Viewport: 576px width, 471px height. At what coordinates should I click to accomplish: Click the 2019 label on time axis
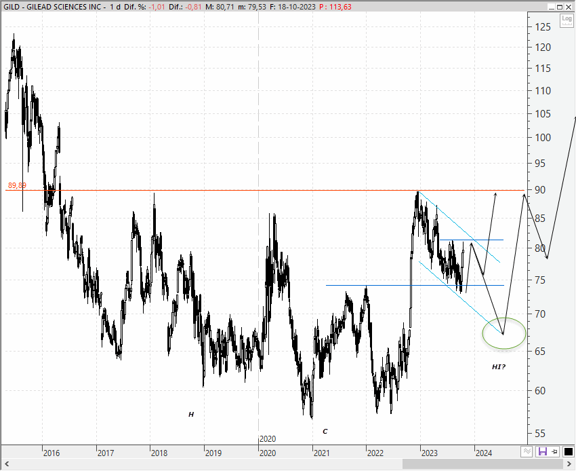(x=213, y=453)
